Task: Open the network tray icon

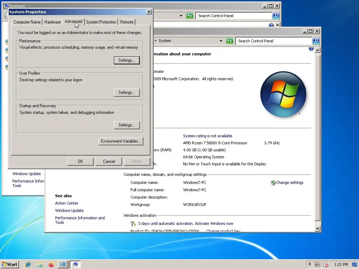Action: pyautogui.click(x=317, y=265)
